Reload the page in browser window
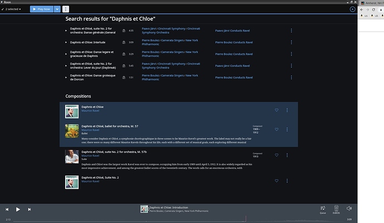Screen dimensions: 384x223 click(x=373, y=10)
